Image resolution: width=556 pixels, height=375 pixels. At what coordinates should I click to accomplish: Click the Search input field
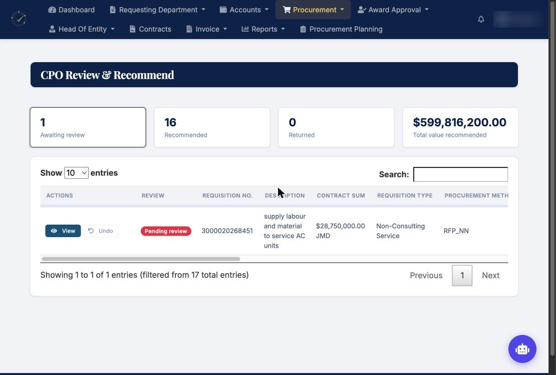coord(461,174)
